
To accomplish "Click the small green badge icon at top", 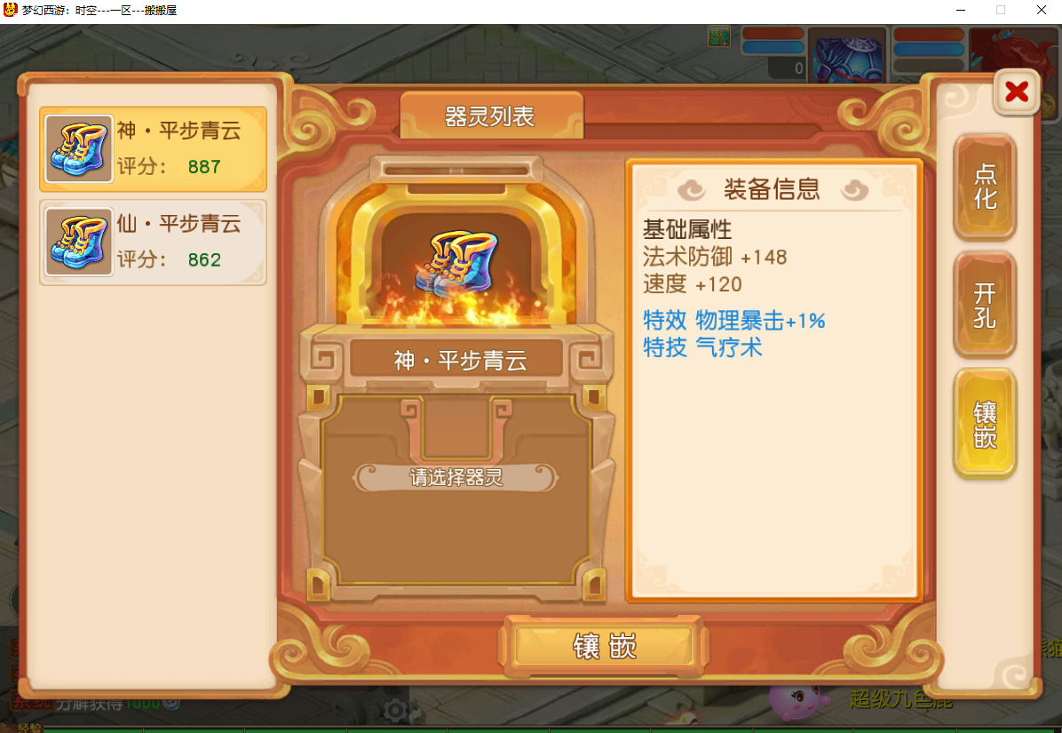I will coord(718,36).
